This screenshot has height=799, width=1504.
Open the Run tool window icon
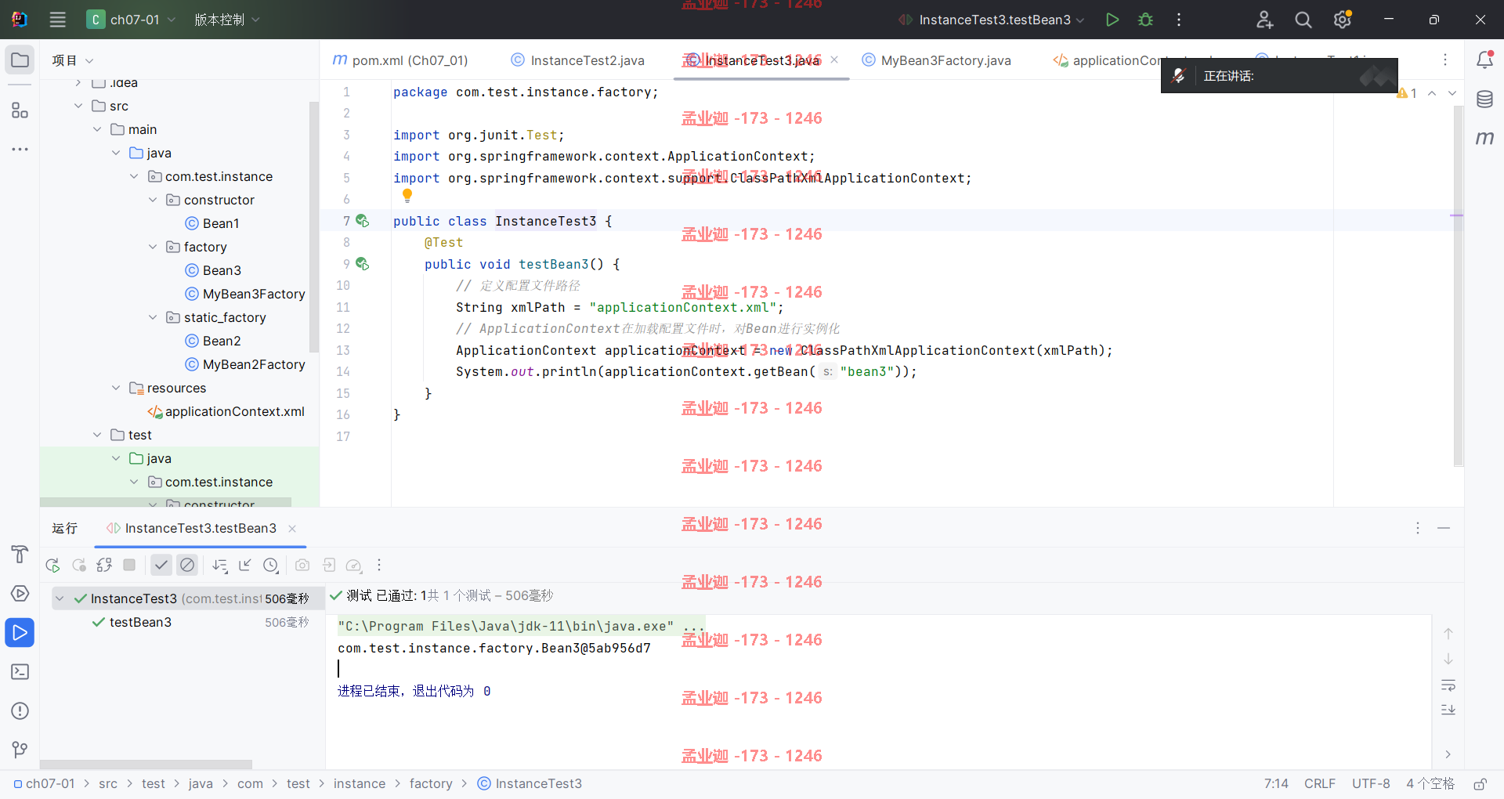point(20,632)
